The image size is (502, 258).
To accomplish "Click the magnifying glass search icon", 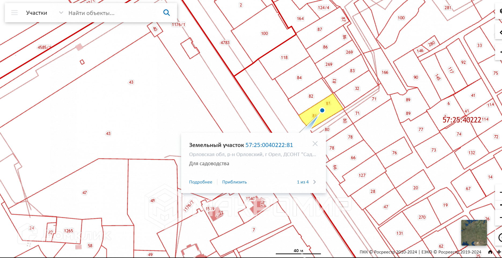I will (x=167, y=13).
